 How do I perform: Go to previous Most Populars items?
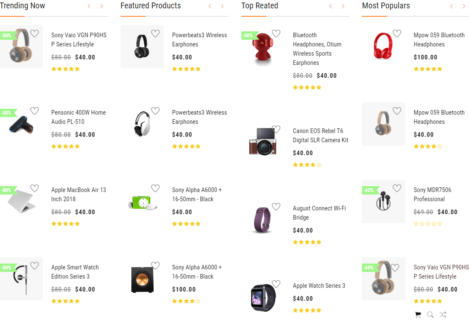point(451,6)
